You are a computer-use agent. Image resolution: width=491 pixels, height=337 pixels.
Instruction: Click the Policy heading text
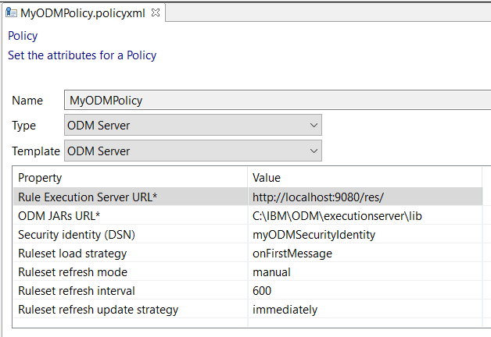coord(23,36)
